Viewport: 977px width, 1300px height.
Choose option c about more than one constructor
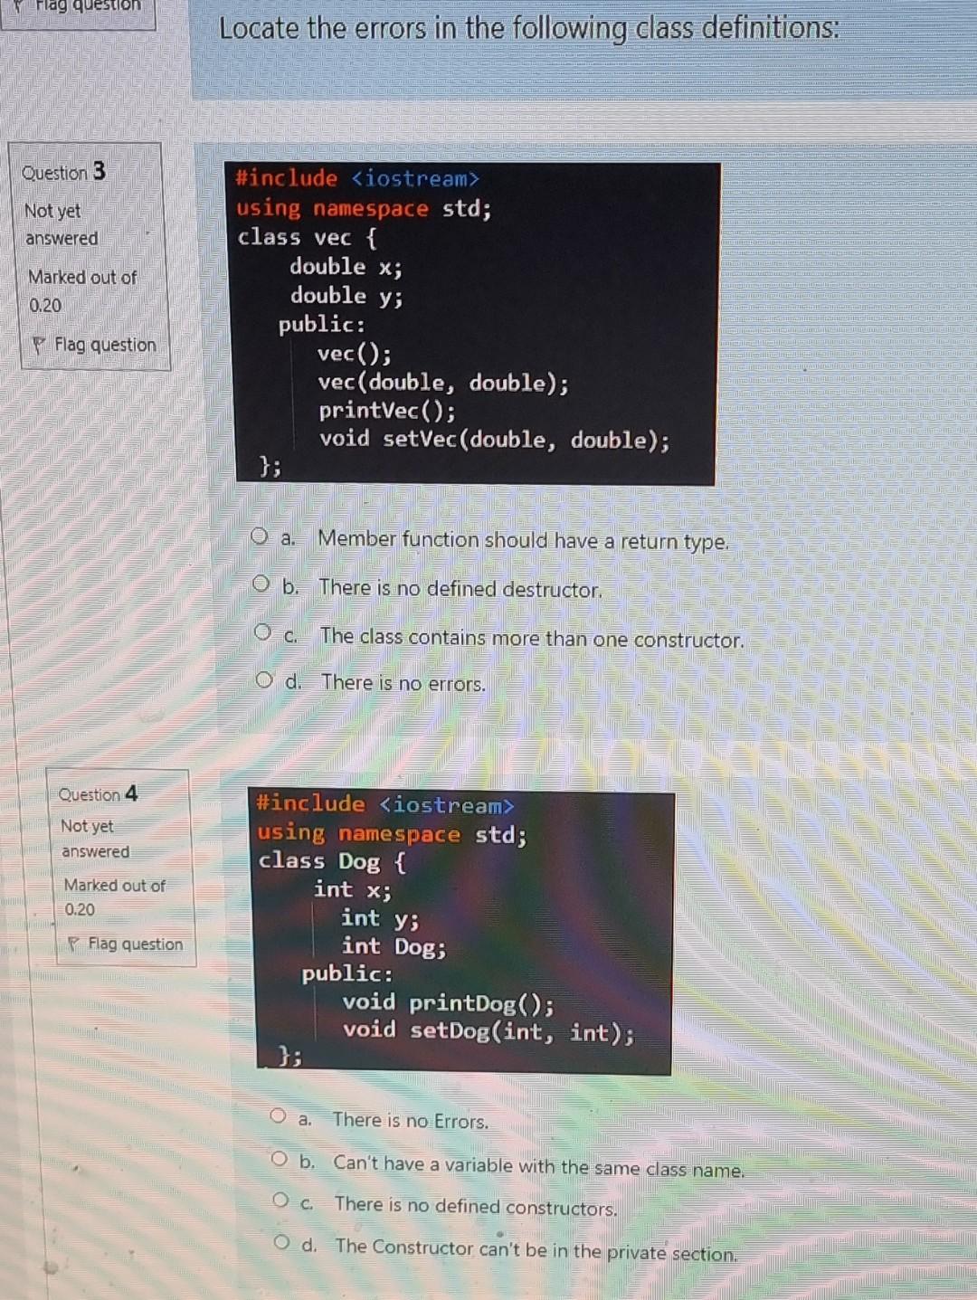tap(262, 632)
